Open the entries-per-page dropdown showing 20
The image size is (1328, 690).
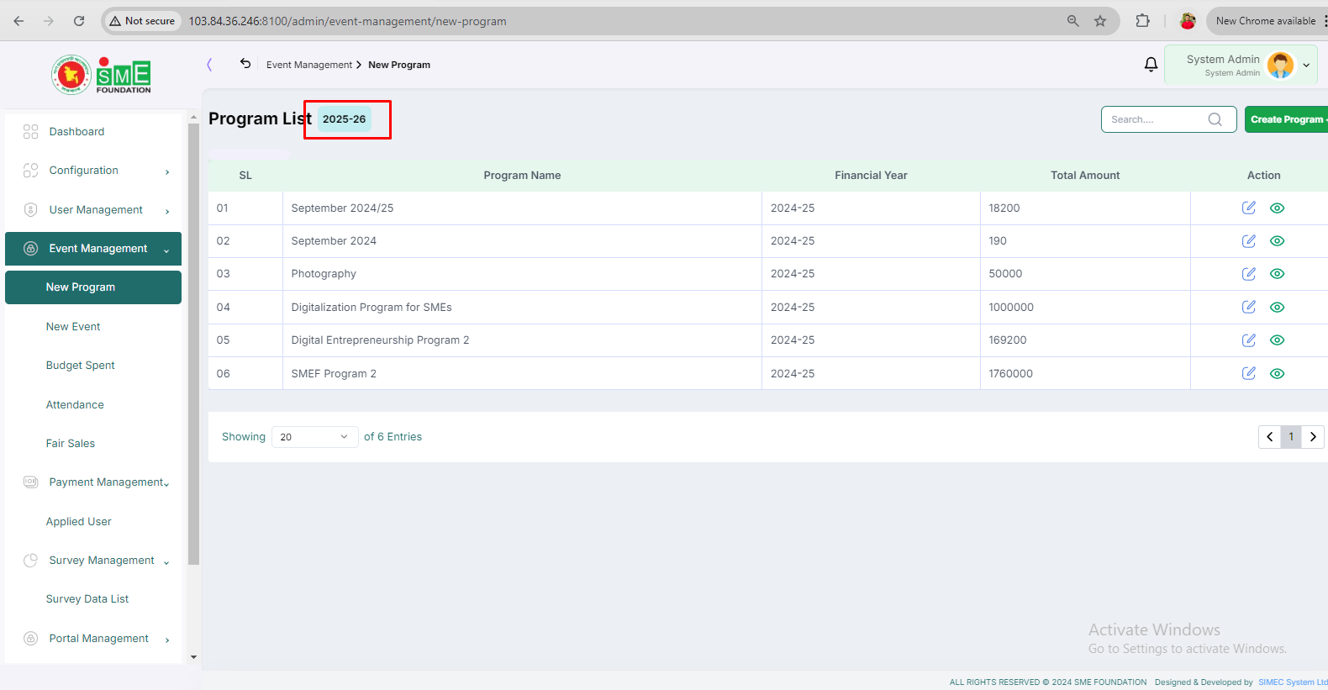pos(314,437)
